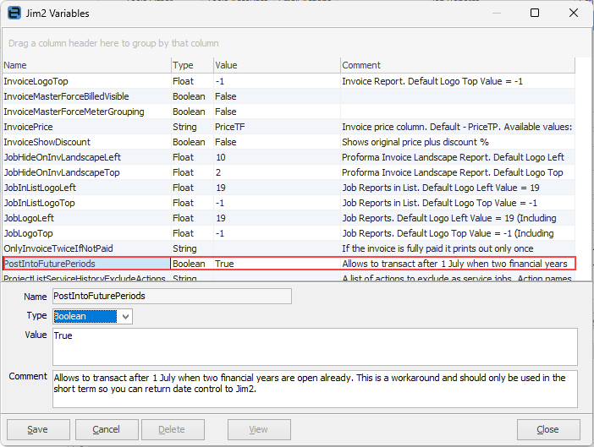
Task: Click the String type of OnlyInvoiceTwiceIfNotPaid
Action: coord(184,248)
